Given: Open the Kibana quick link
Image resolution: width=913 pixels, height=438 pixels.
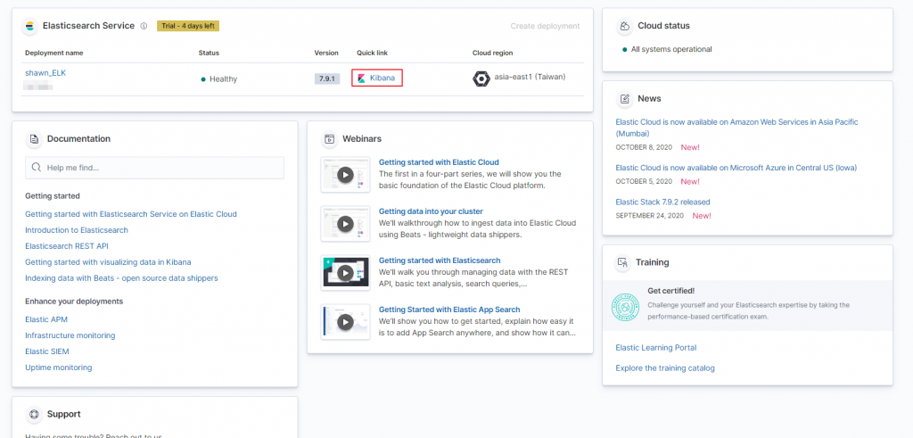Looking at the screenshot, I should click(382, 78).
